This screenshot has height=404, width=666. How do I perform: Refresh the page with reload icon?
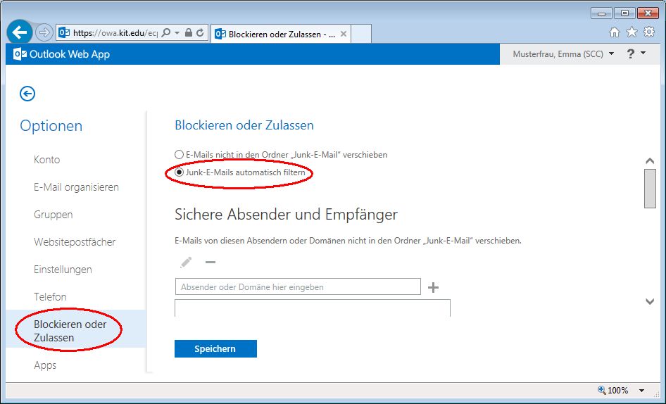[200, 33]
